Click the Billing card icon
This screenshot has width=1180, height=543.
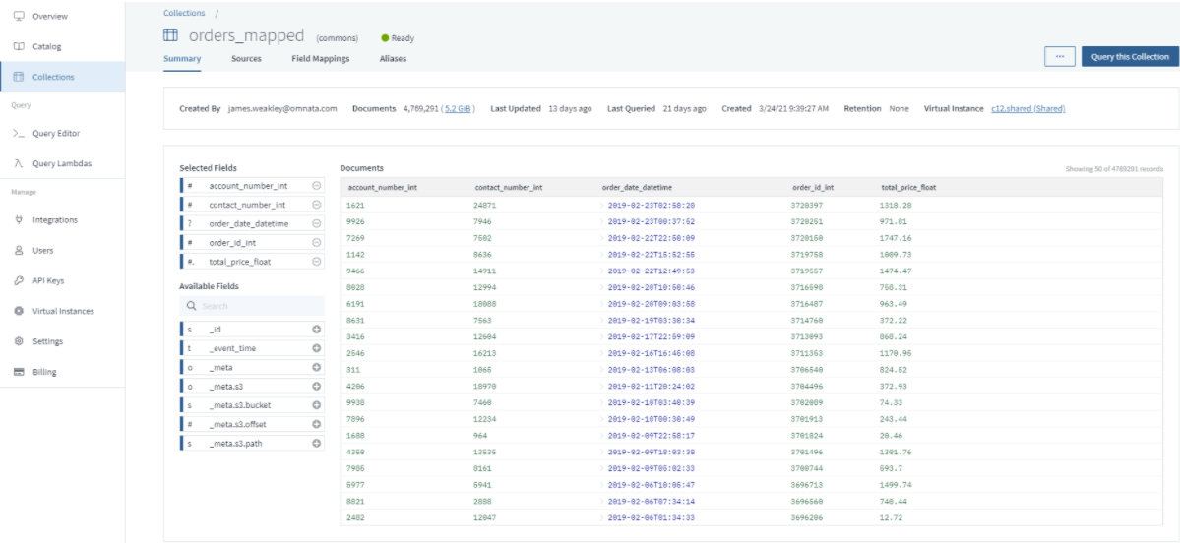coord(19,372)
